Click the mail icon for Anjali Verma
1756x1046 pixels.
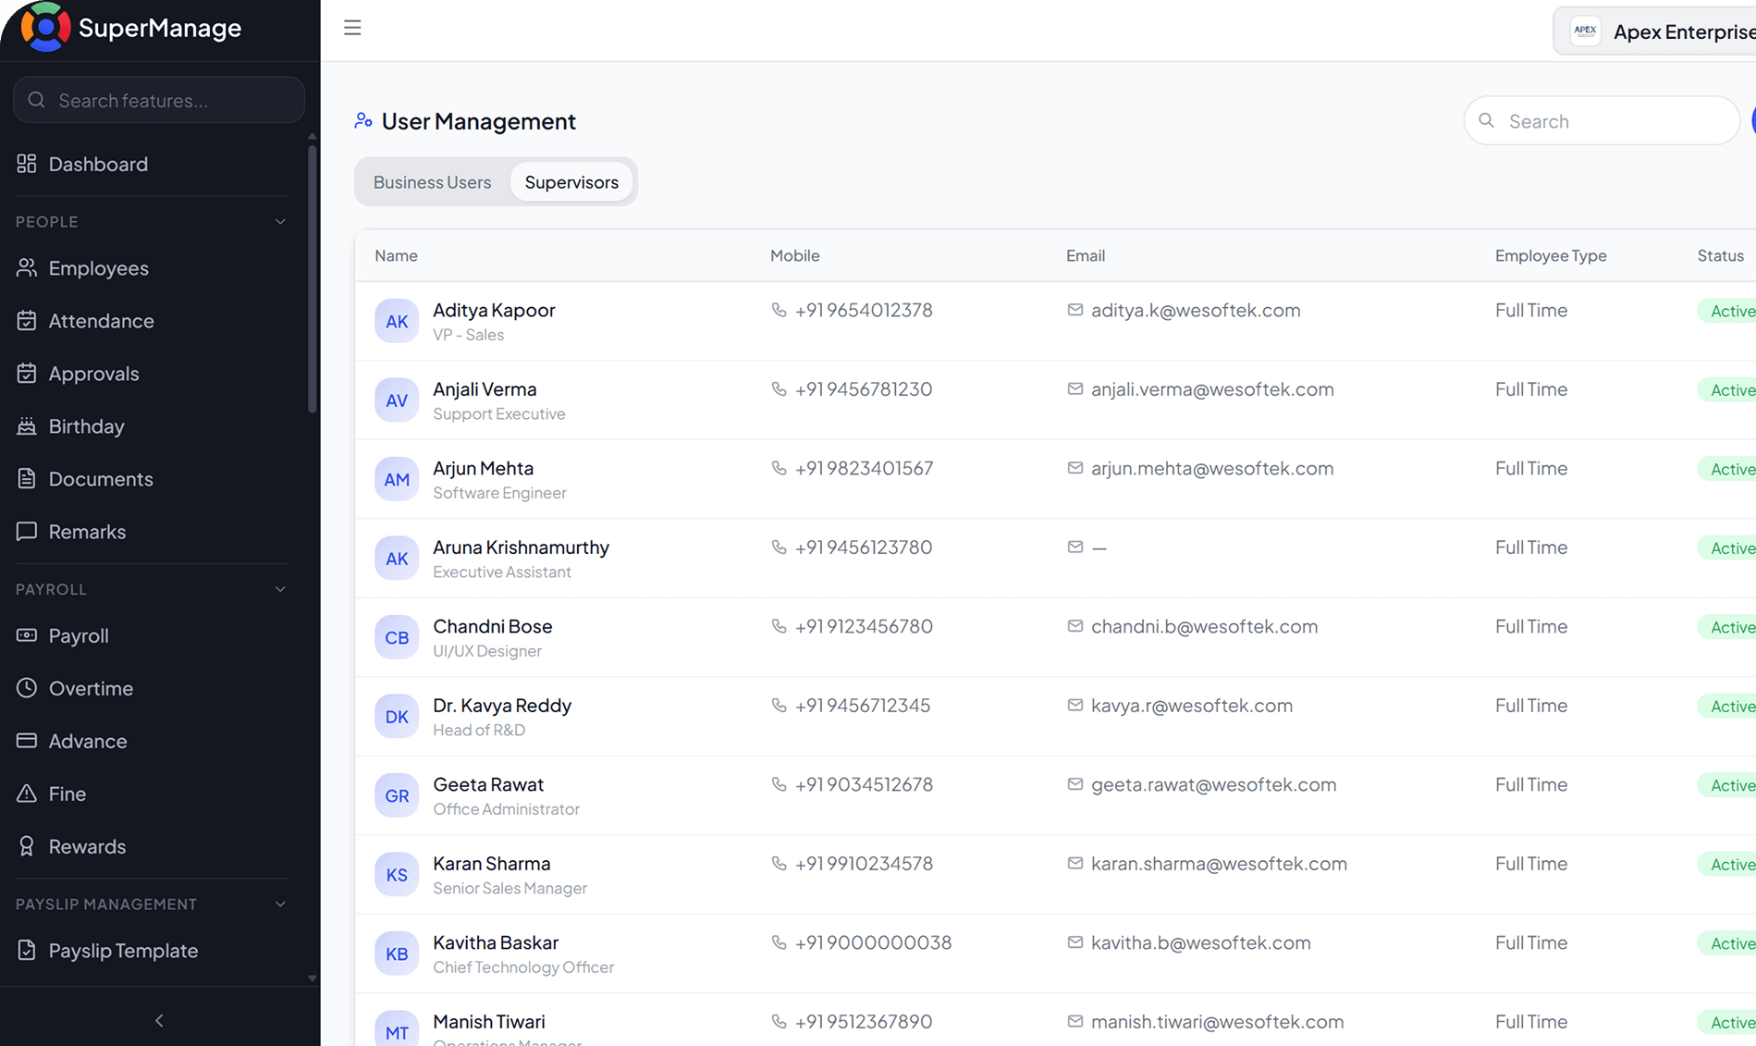click(1074, 388)
